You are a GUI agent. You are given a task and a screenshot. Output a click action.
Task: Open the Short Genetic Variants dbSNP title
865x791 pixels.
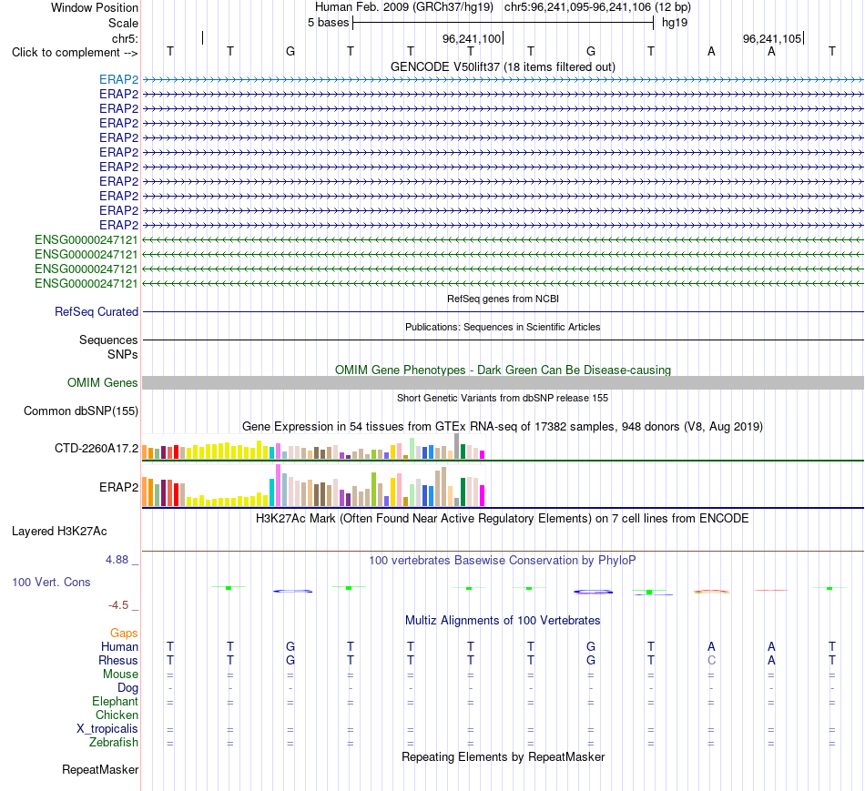tap(503, 398)
